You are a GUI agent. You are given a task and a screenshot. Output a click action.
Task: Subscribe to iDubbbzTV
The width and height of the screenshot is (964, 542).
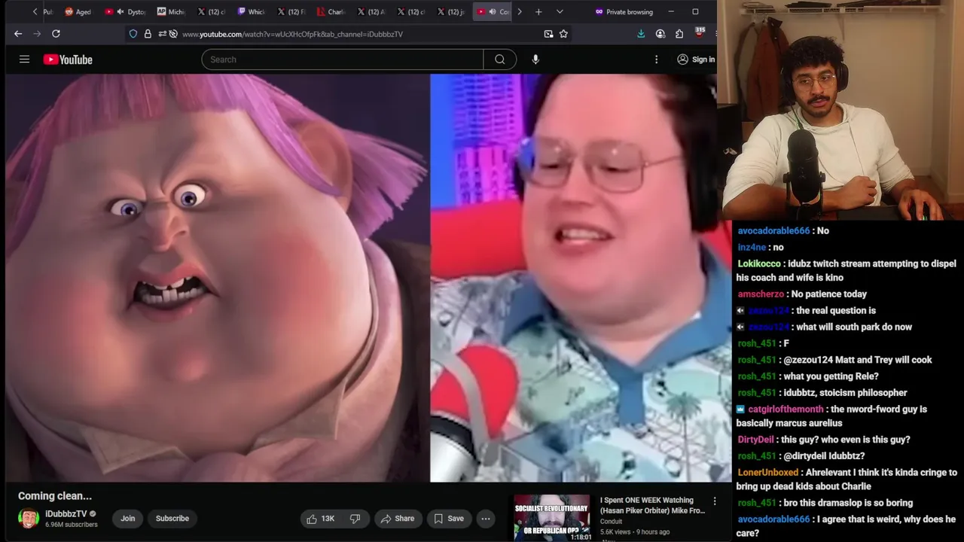tap(172, 519)
